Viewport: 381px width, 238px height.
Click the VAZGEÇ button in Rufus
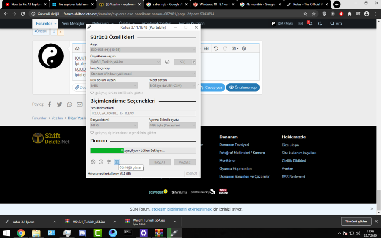coord(185,162)
